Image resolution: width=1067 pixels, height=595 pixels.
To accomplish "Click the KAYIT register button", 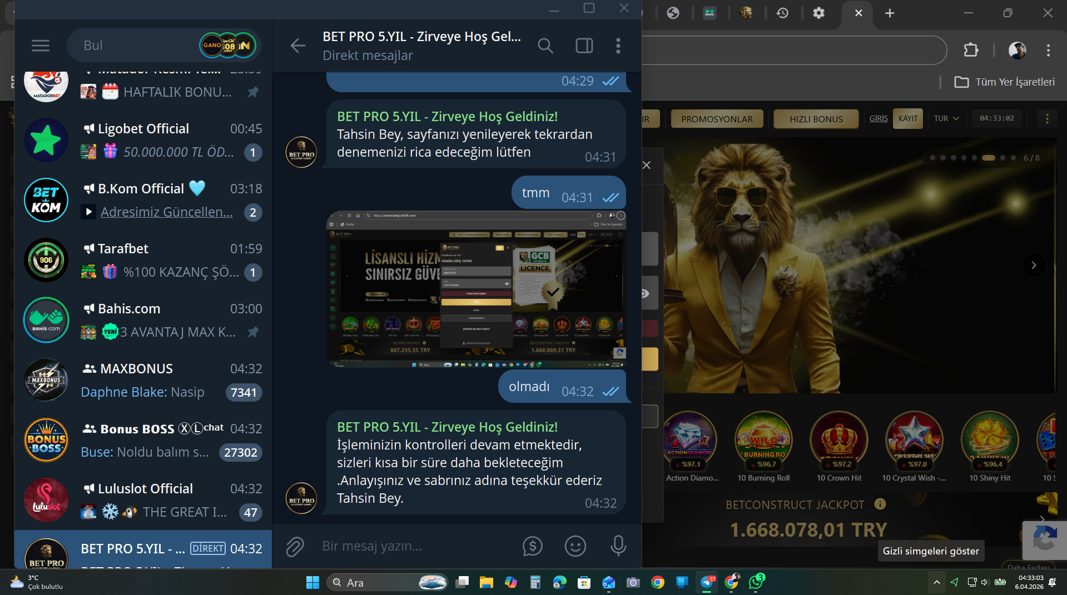I will [907, 118].
